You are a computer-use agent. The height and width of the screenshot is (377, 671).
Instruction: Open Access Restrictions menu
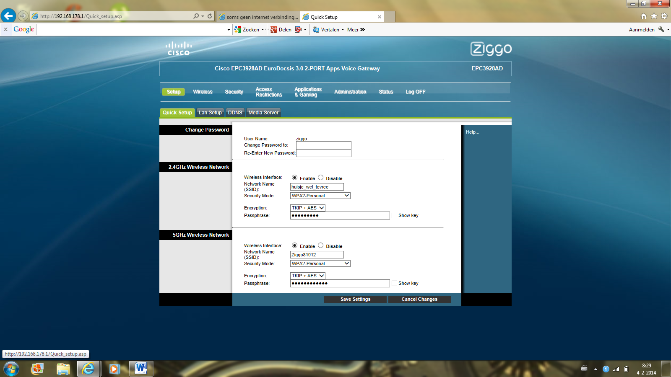click(x=269, y=92)
